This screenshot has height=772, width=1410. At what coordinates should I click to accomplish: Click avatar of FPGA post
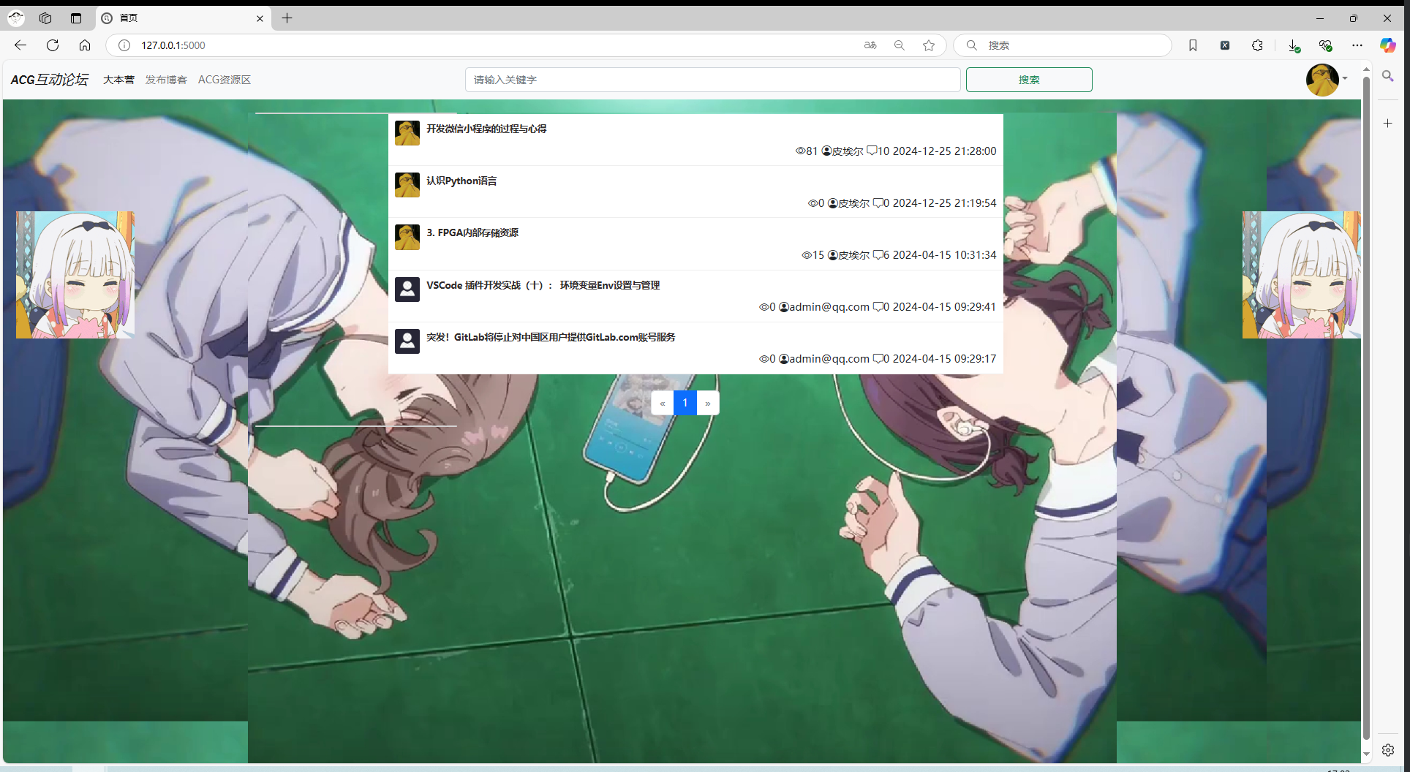[x=407, y=237]
